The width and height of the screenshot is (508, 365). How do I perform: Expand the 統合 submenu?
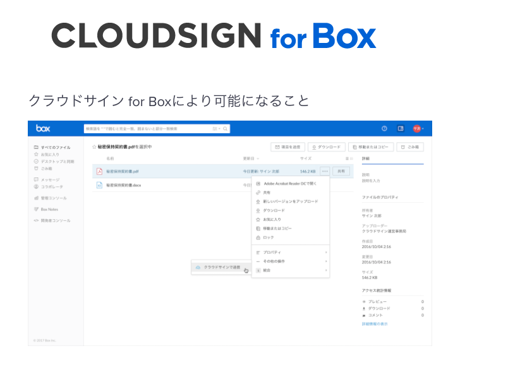(290, 270)
